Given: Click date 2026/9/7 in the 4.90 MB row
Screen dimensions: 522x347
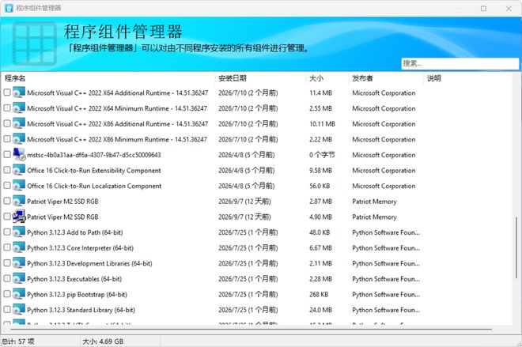Looking at the screenshot, I should (x=244, y=217).
